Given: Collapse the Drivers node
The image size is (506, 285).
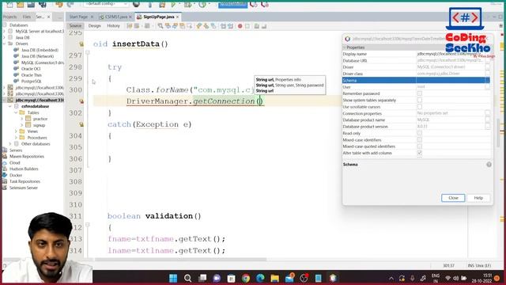Looking at the screenshot, I should click(x=5, y=44).
